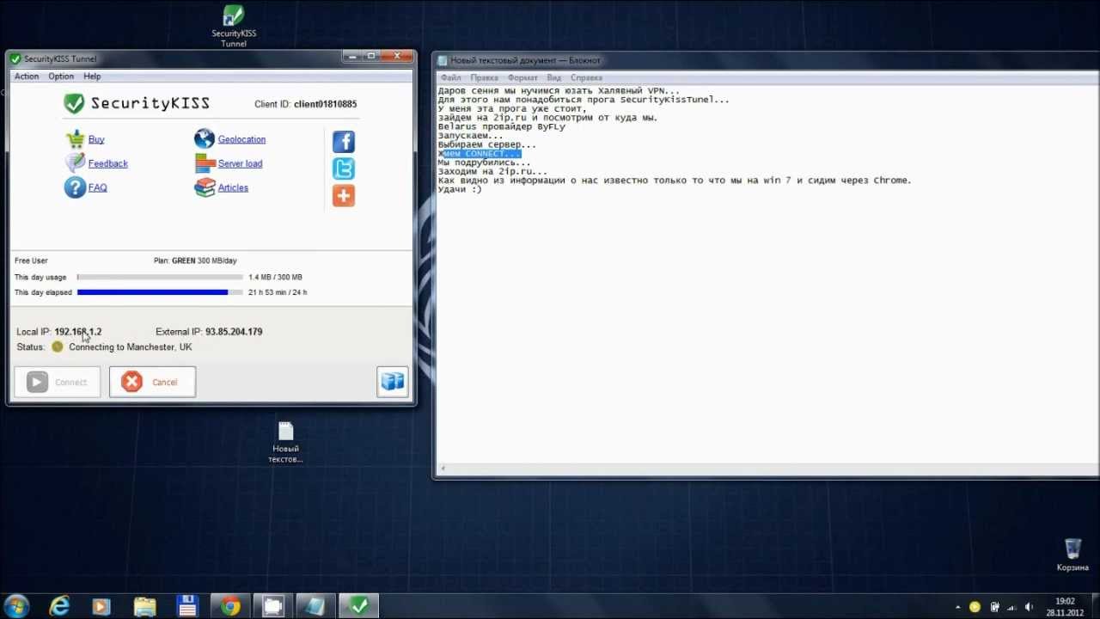
Task: Click the disabled Connect button
Action: pyautogui.click(x=57, y=383)
